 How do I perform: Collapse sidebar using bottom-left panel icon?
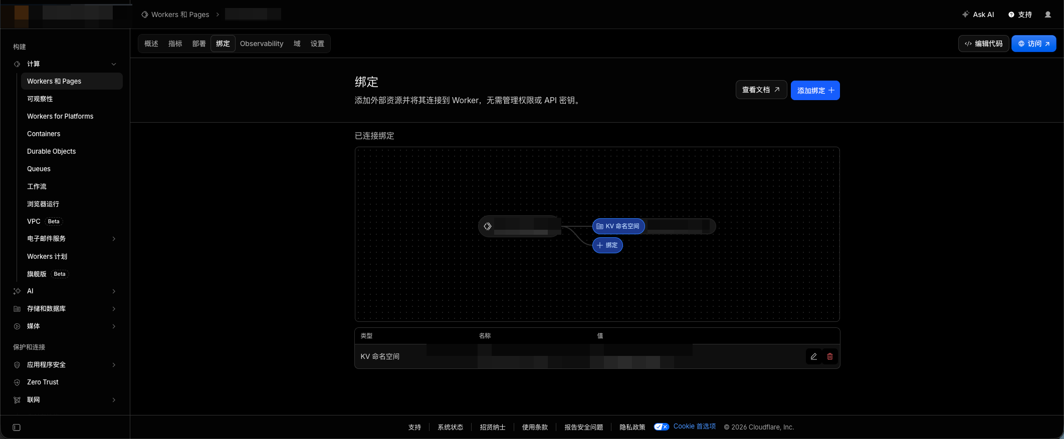pos(17,427)
